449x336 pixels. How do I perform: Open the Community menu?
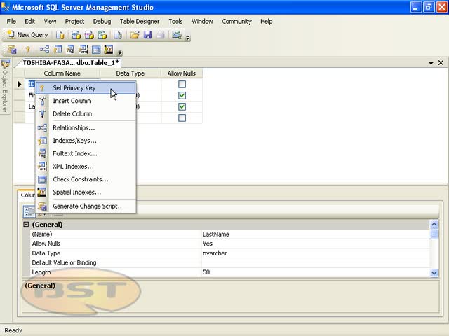click(x=236, y=22)
